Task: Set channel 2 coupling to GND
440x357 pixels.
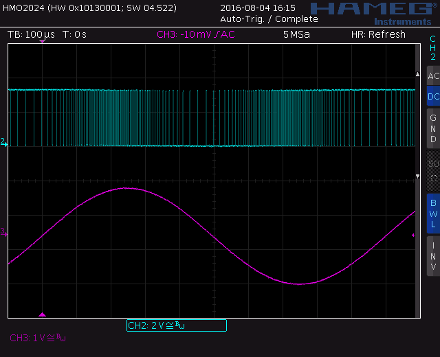Action: coord(433,128)
